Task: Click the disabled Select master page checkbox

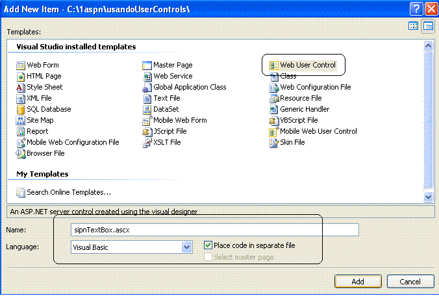Action: coord(208,257)
